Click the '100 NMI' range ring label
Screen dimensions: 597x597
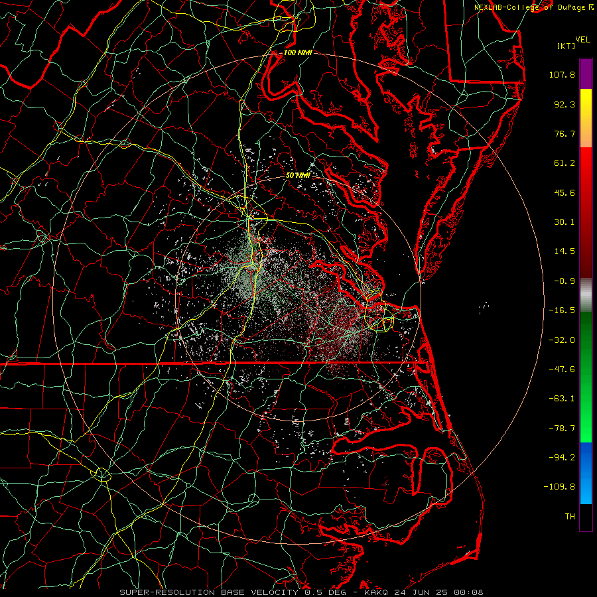point(298,52)
